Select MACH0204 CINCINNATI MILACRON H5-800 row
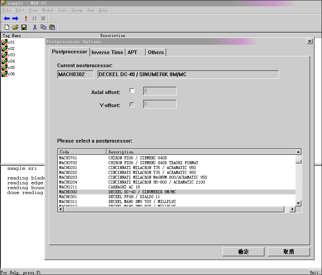The width and height of the screenshot is (322, 275). [177, 182]
